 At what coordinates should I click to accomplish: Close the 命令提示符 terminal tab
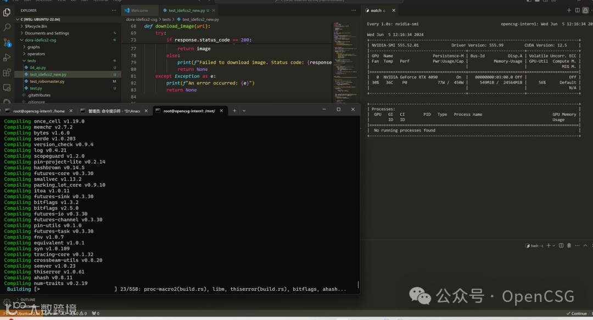[x=146, y=111]
